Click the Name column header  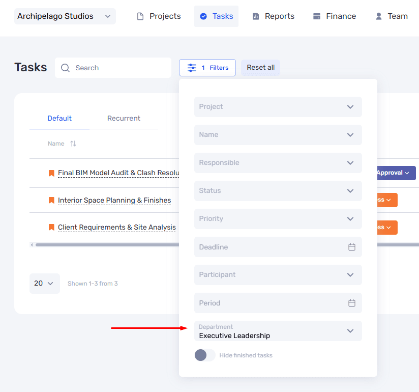click(56, 144)
